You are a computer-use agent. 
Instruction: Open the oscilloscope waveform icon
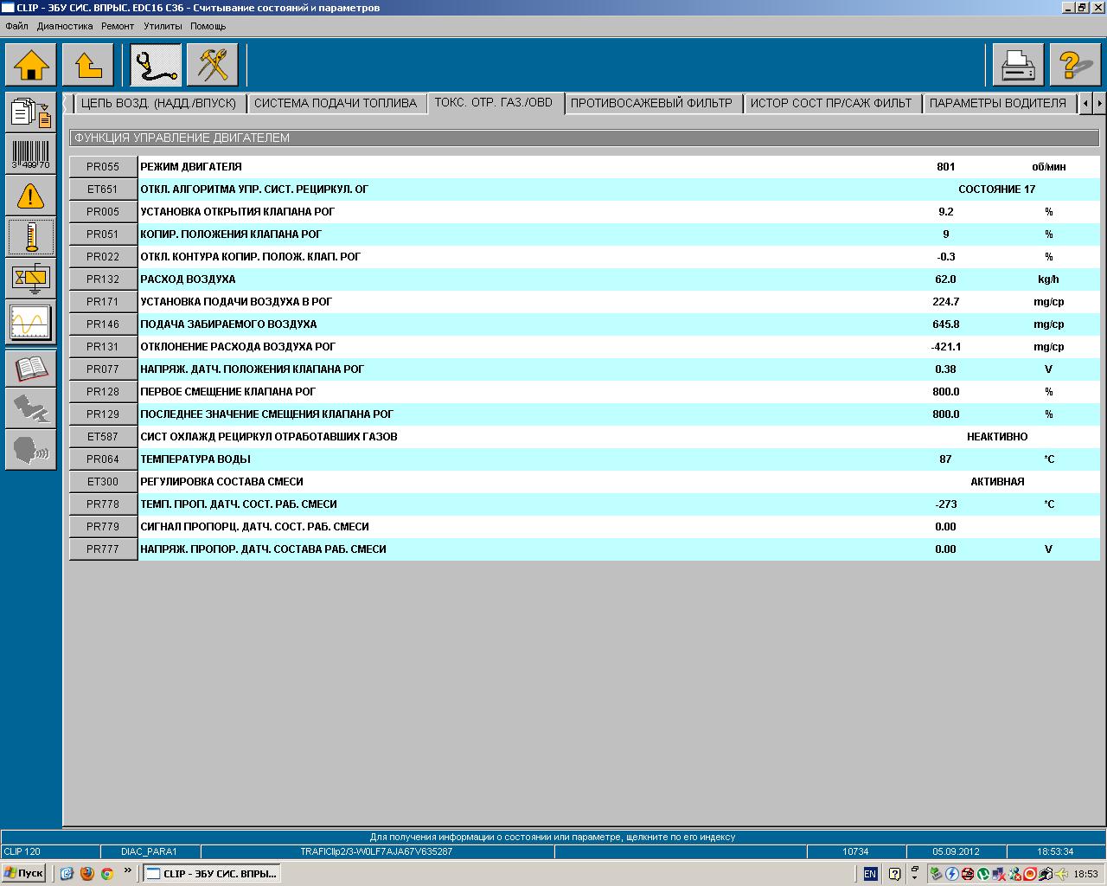click(30, 322)
